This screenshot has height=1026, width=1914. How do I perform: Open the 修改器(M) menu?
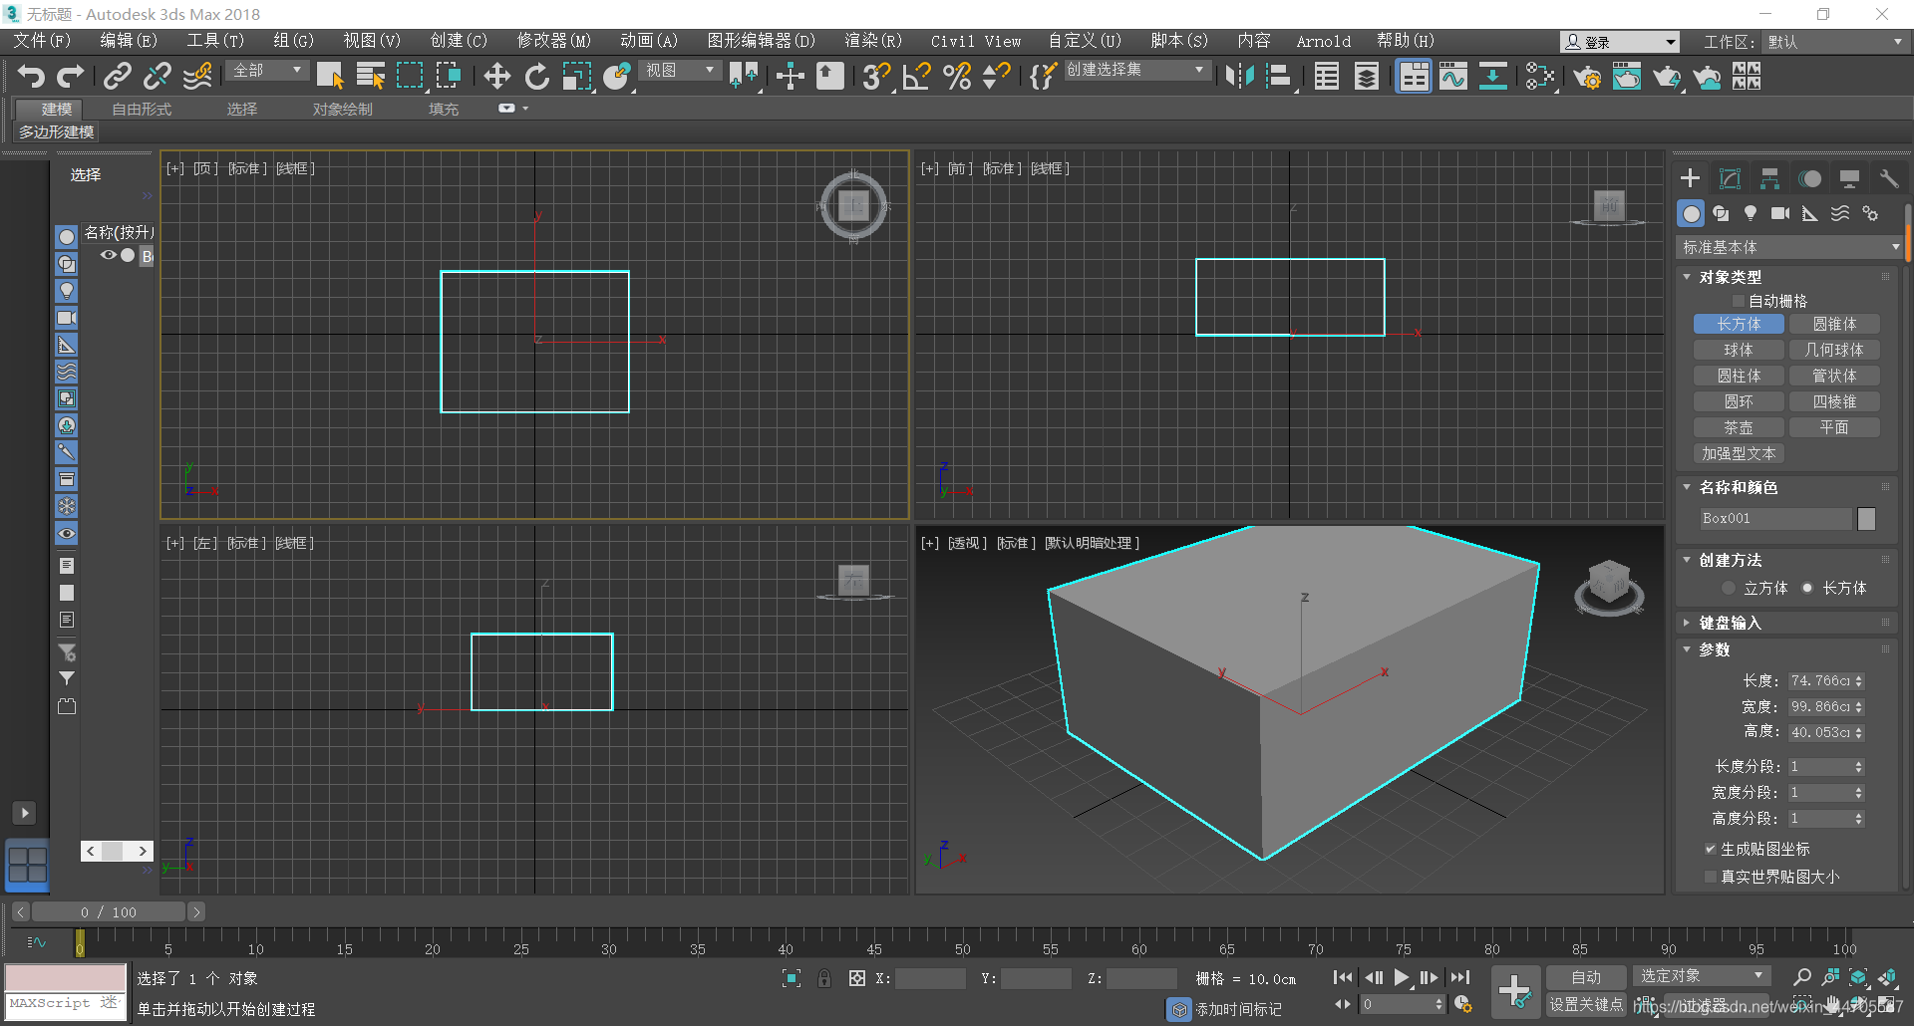click(553, 41)
